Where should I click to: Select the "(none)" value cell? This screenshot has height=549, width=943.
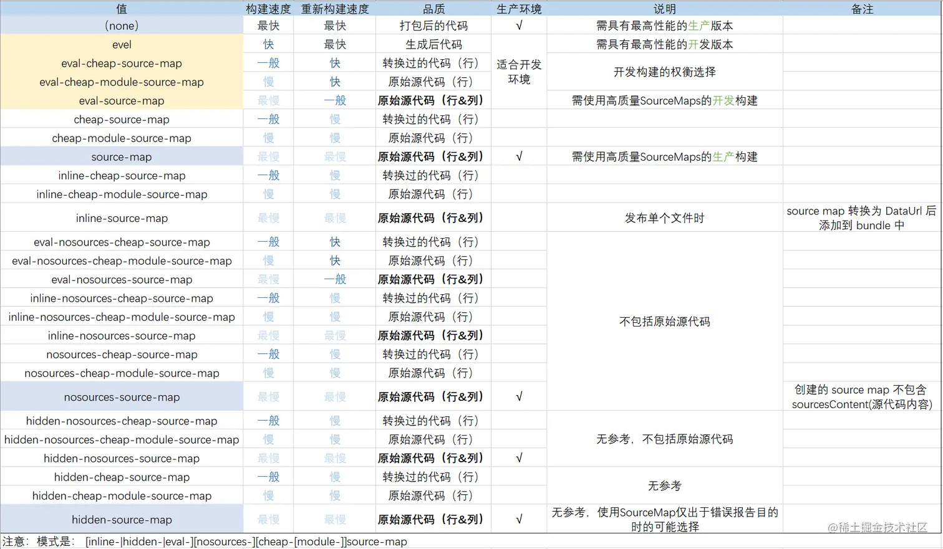(121, 26)
